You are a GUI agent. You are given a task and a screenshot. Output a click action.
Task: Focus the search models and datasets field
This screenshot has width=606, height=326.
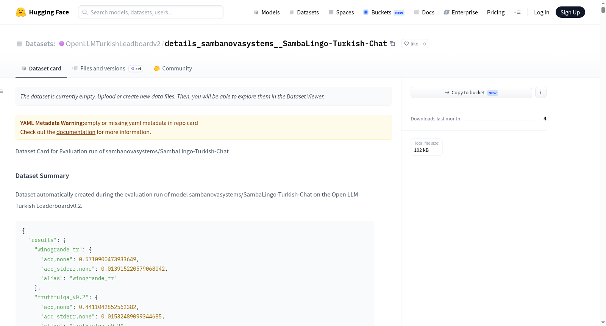[x=151, y=12]
